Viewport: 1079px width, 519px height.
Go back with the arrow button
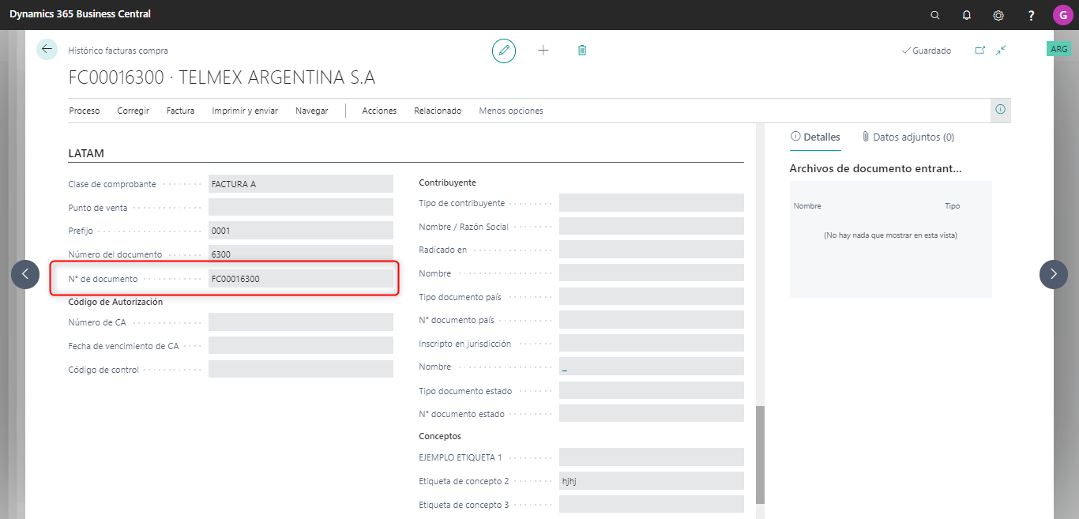tap(47, 49)
